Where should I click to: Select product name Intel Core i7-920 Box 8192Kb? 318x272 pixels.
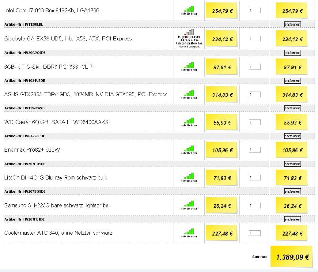(52, 11)
